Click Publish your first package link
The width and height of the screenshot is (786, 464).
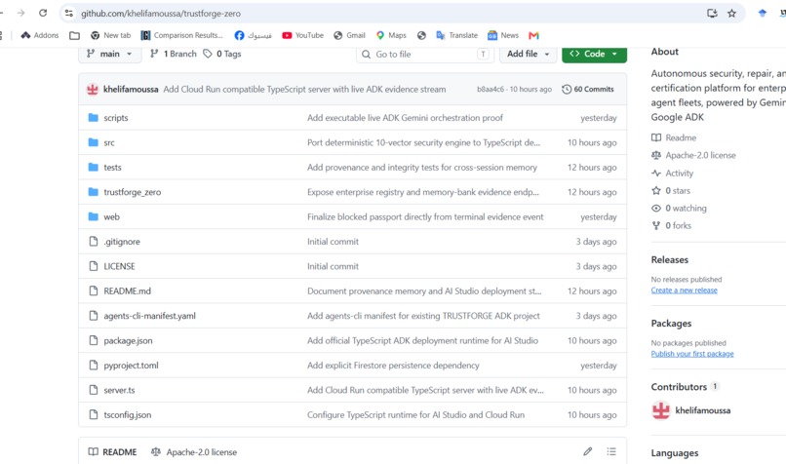coord(692,354)
